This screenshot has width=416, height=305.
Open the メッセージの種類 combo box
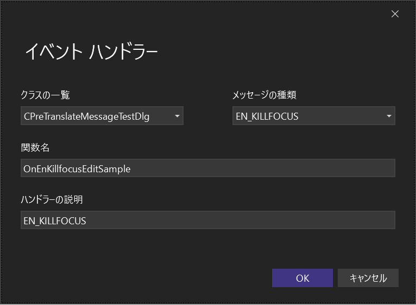[313, 116]
